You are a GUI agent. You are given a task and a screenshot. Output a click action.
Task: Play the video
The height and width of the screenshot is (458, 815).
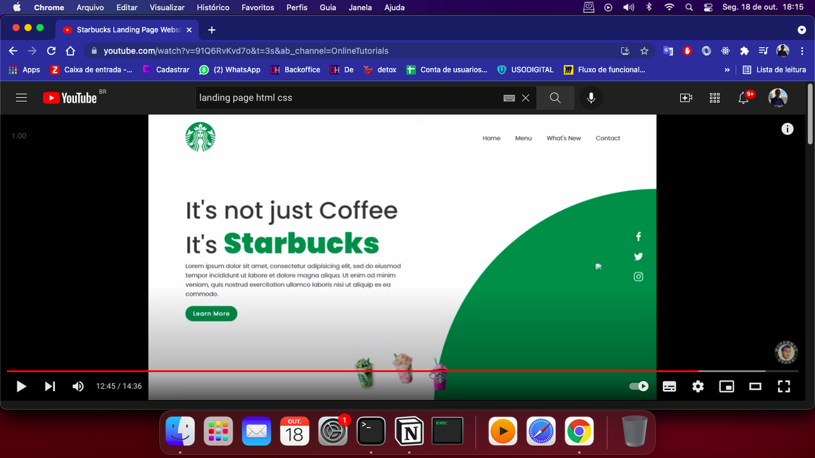coord(21,386)
